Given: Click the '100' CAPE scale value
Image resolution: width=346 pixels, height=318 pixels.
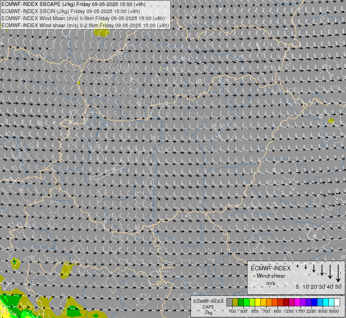Looking at the screenshot, I should coord(232,311).
